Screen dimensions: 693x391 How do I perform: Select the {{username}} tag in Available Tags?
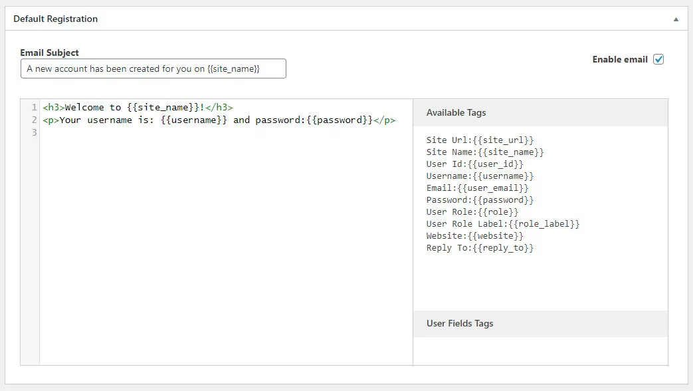point(503,176)
